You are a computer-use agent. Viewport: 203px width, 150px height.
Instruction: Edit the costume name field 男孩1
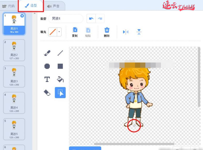66,18
